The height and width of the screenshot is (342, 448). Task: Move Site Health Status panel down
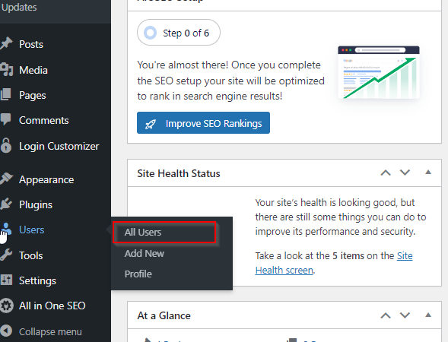(x=405, y=173)
